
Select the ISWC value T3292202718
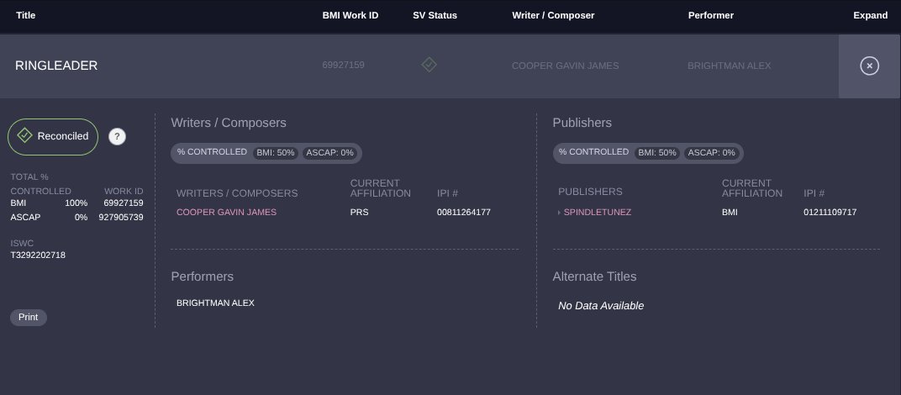[38, 255]
